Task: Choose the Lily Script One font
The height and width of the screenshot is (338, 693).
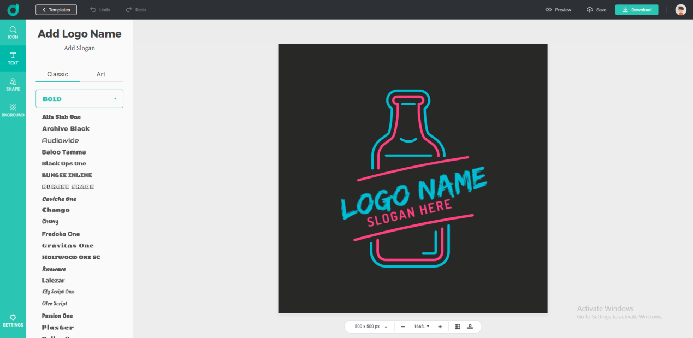Action: (58, 292)
